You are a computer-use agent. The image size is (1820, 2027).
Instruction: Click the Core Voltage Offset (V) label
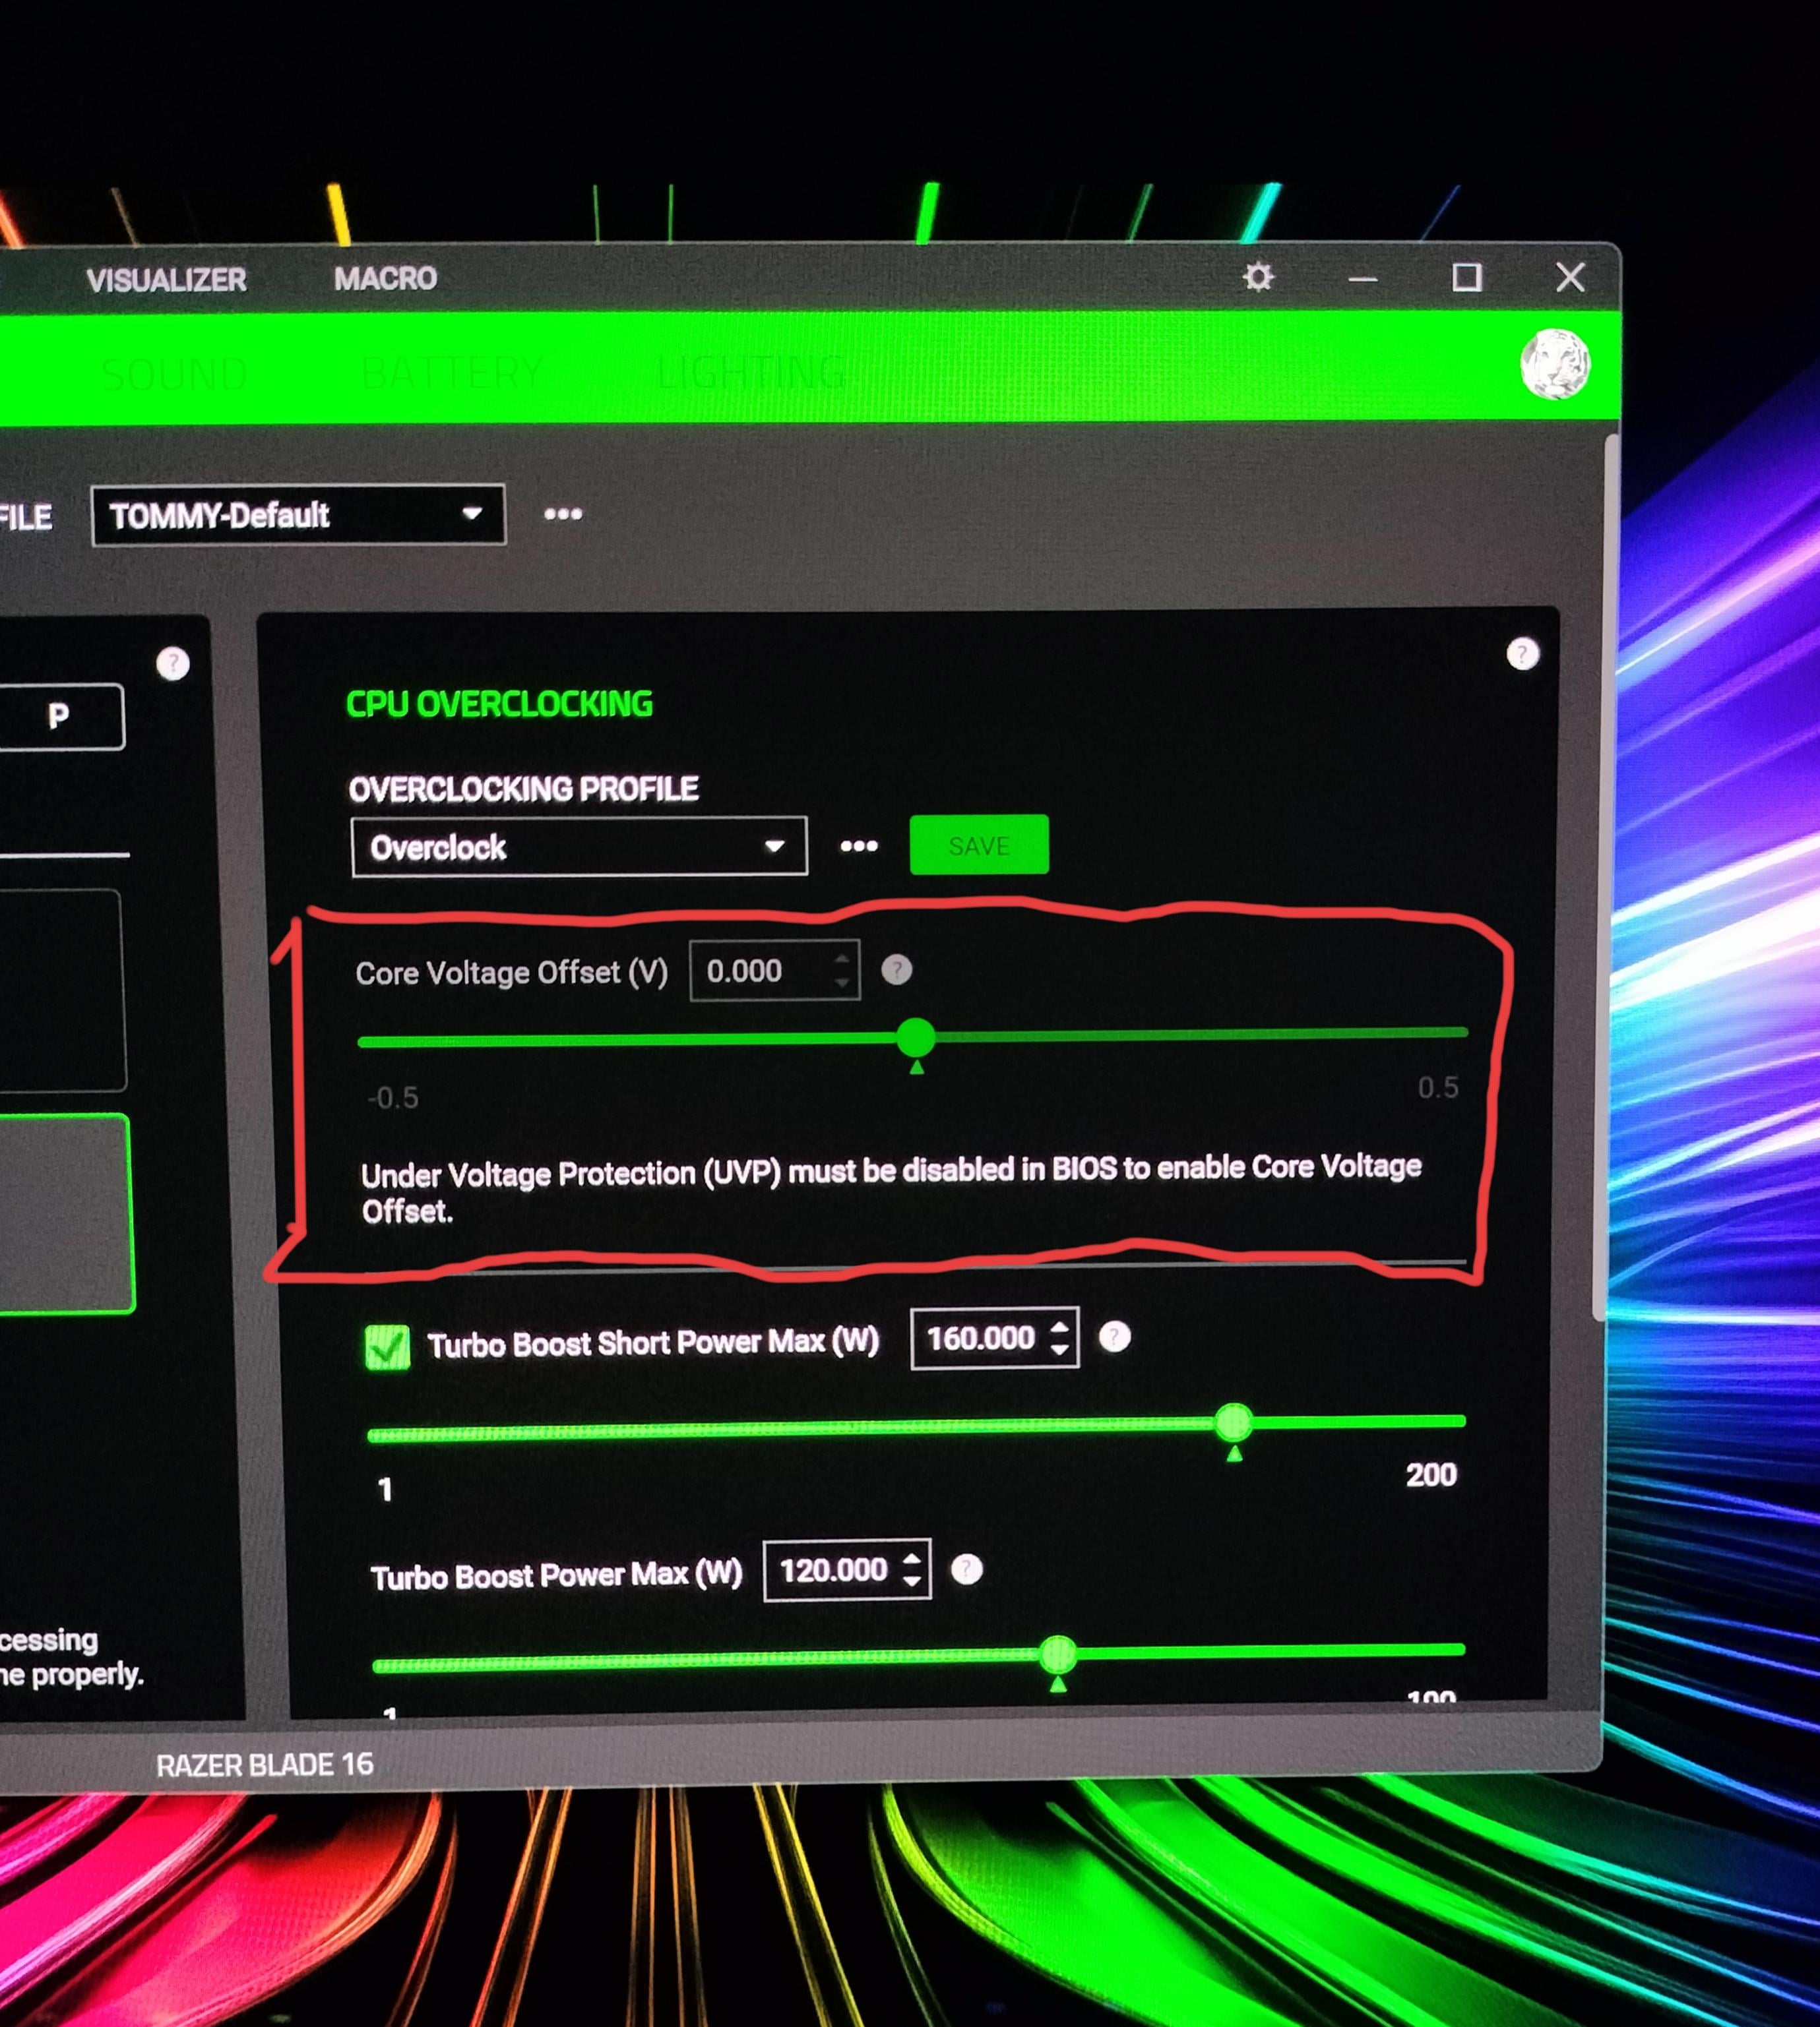(512, 973)
